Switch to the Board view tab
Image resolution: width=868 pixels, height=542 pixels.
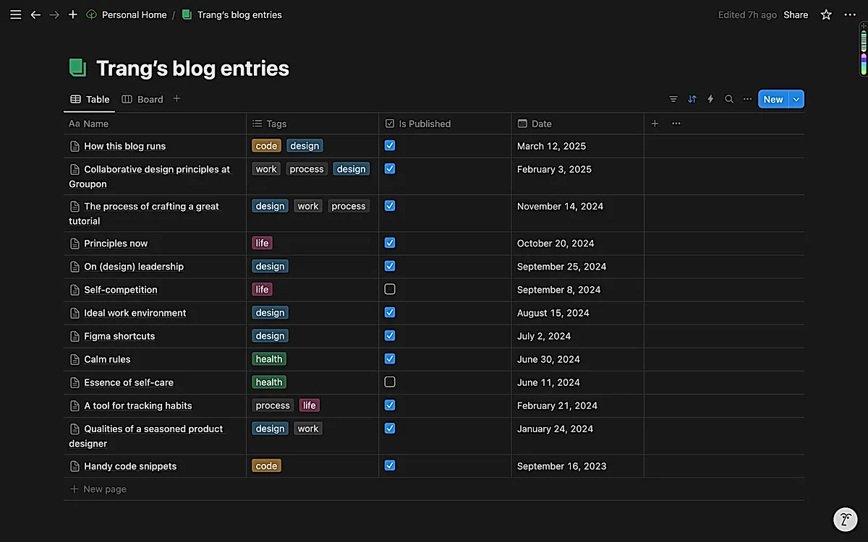(x=142, y=99)
